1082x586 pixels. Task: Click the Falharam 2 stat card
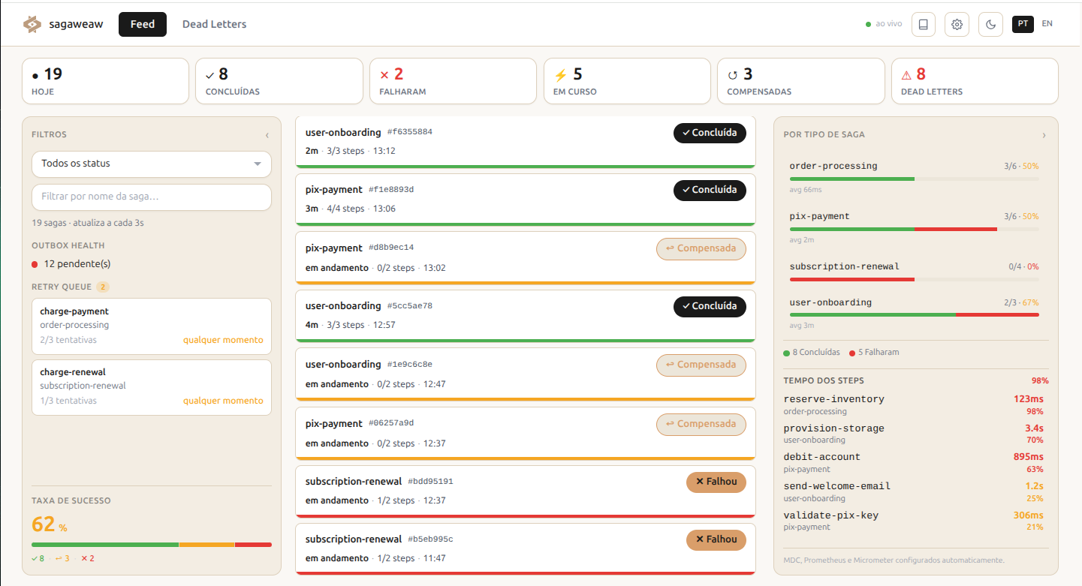pos(454,81)
